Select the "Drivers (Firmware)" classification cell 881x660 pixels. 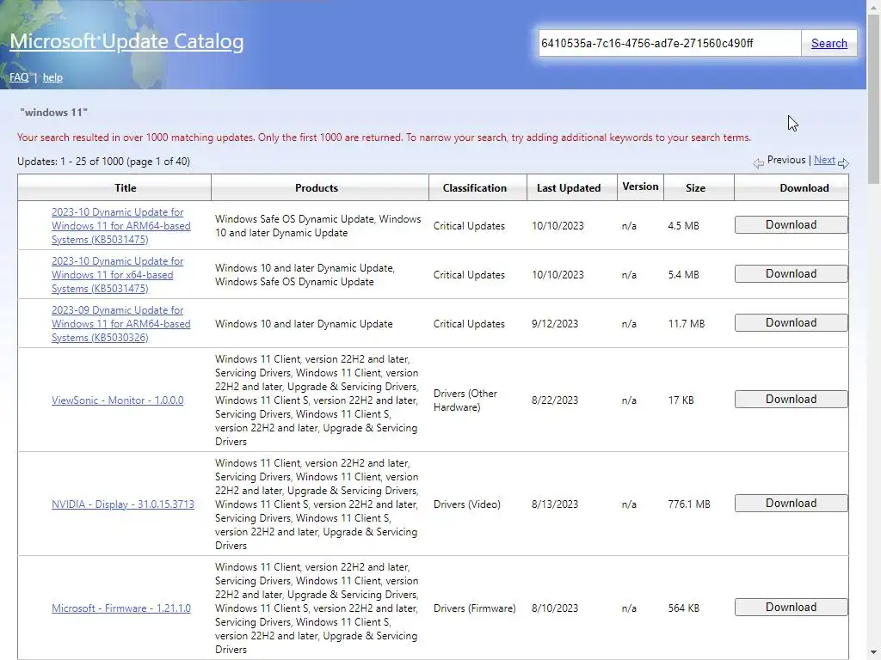coord(475,608)
